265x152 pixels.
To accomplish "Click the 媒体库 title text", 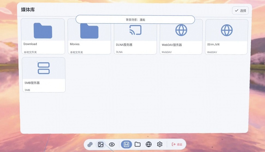I will tap(28, 10).
